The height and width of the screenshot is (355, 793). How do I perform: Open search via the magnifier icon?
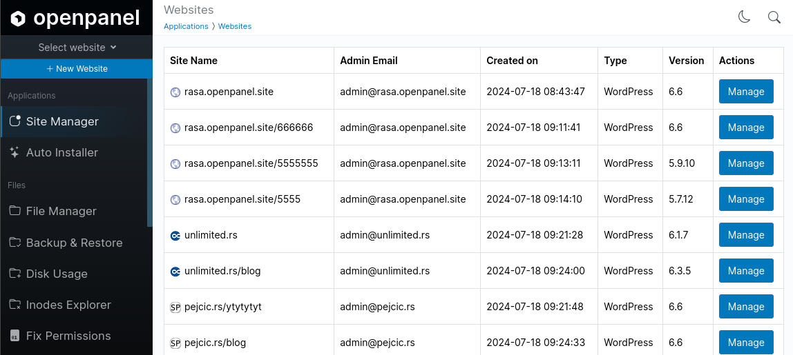(774, 17)
